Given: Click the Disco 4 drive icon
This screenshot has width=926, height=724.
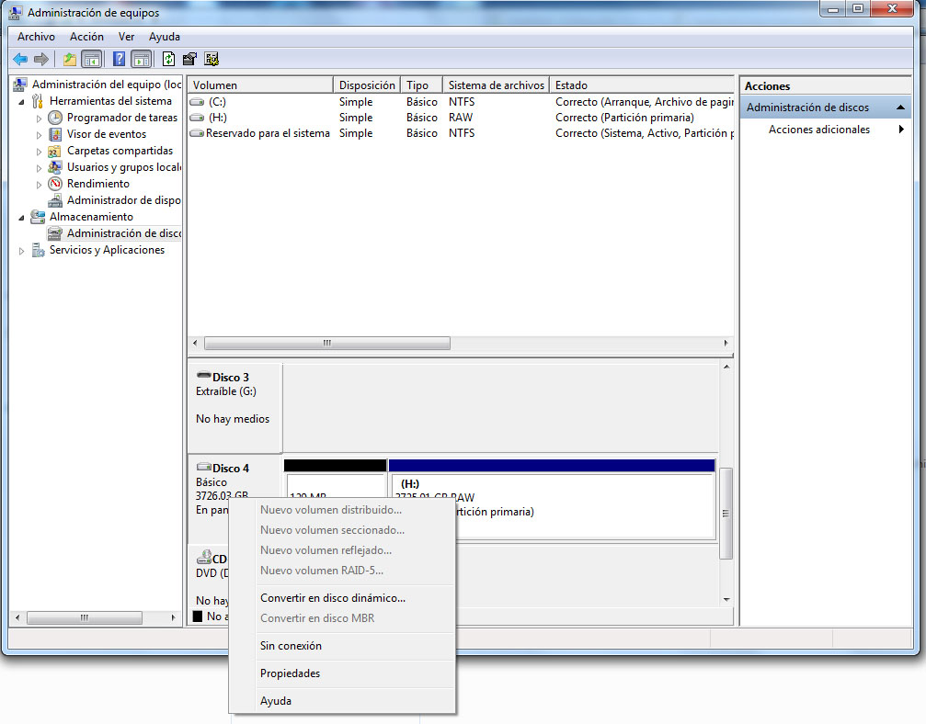Looking at the screenshot, I should 204,467.
